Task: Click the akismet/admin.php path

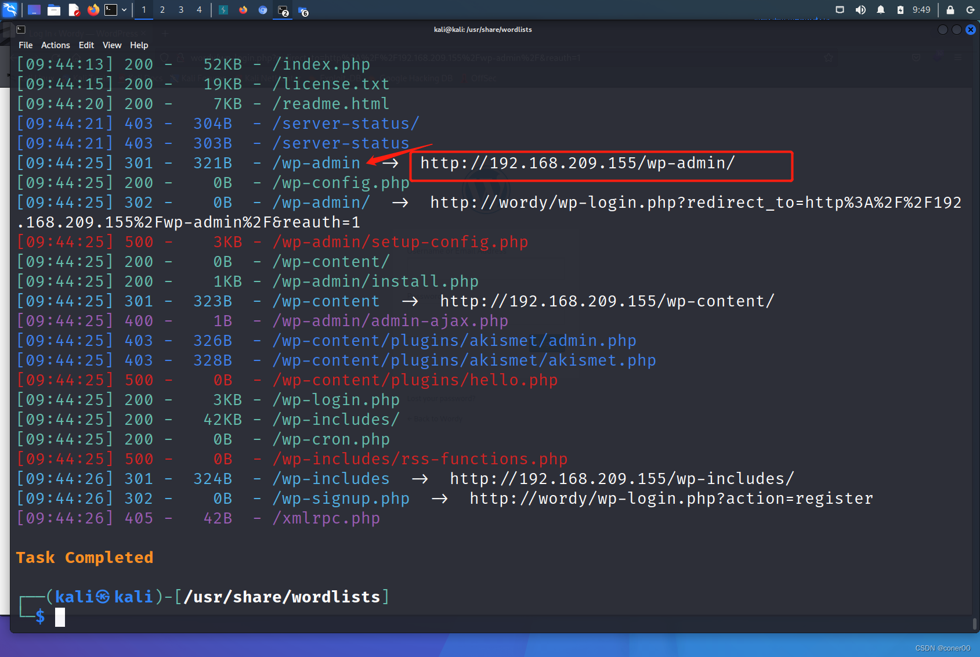Action: pos(553,341)
